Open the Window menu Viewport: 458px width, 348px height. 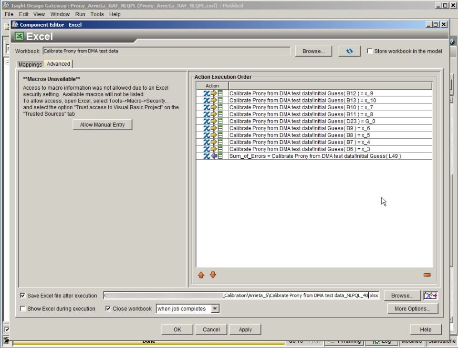click(60, 14)
